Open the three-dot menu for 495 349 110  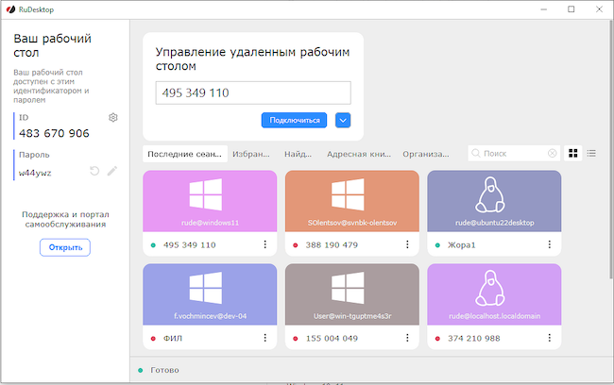pyautogui.click(x=265, y=244)
